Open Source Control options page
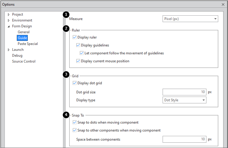Screen dimensions: 228x148 tap(23, 62)
